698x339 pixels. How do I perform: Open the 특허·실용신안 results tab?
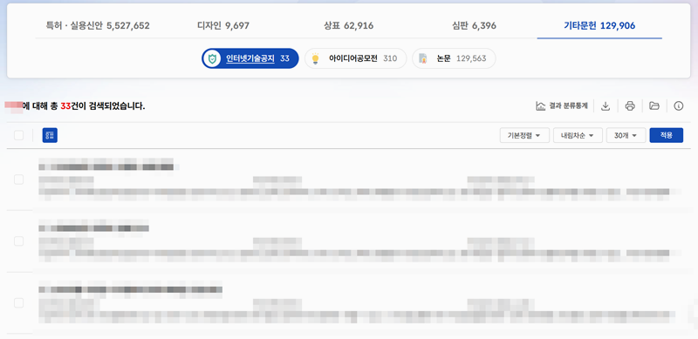click(98, 26)
